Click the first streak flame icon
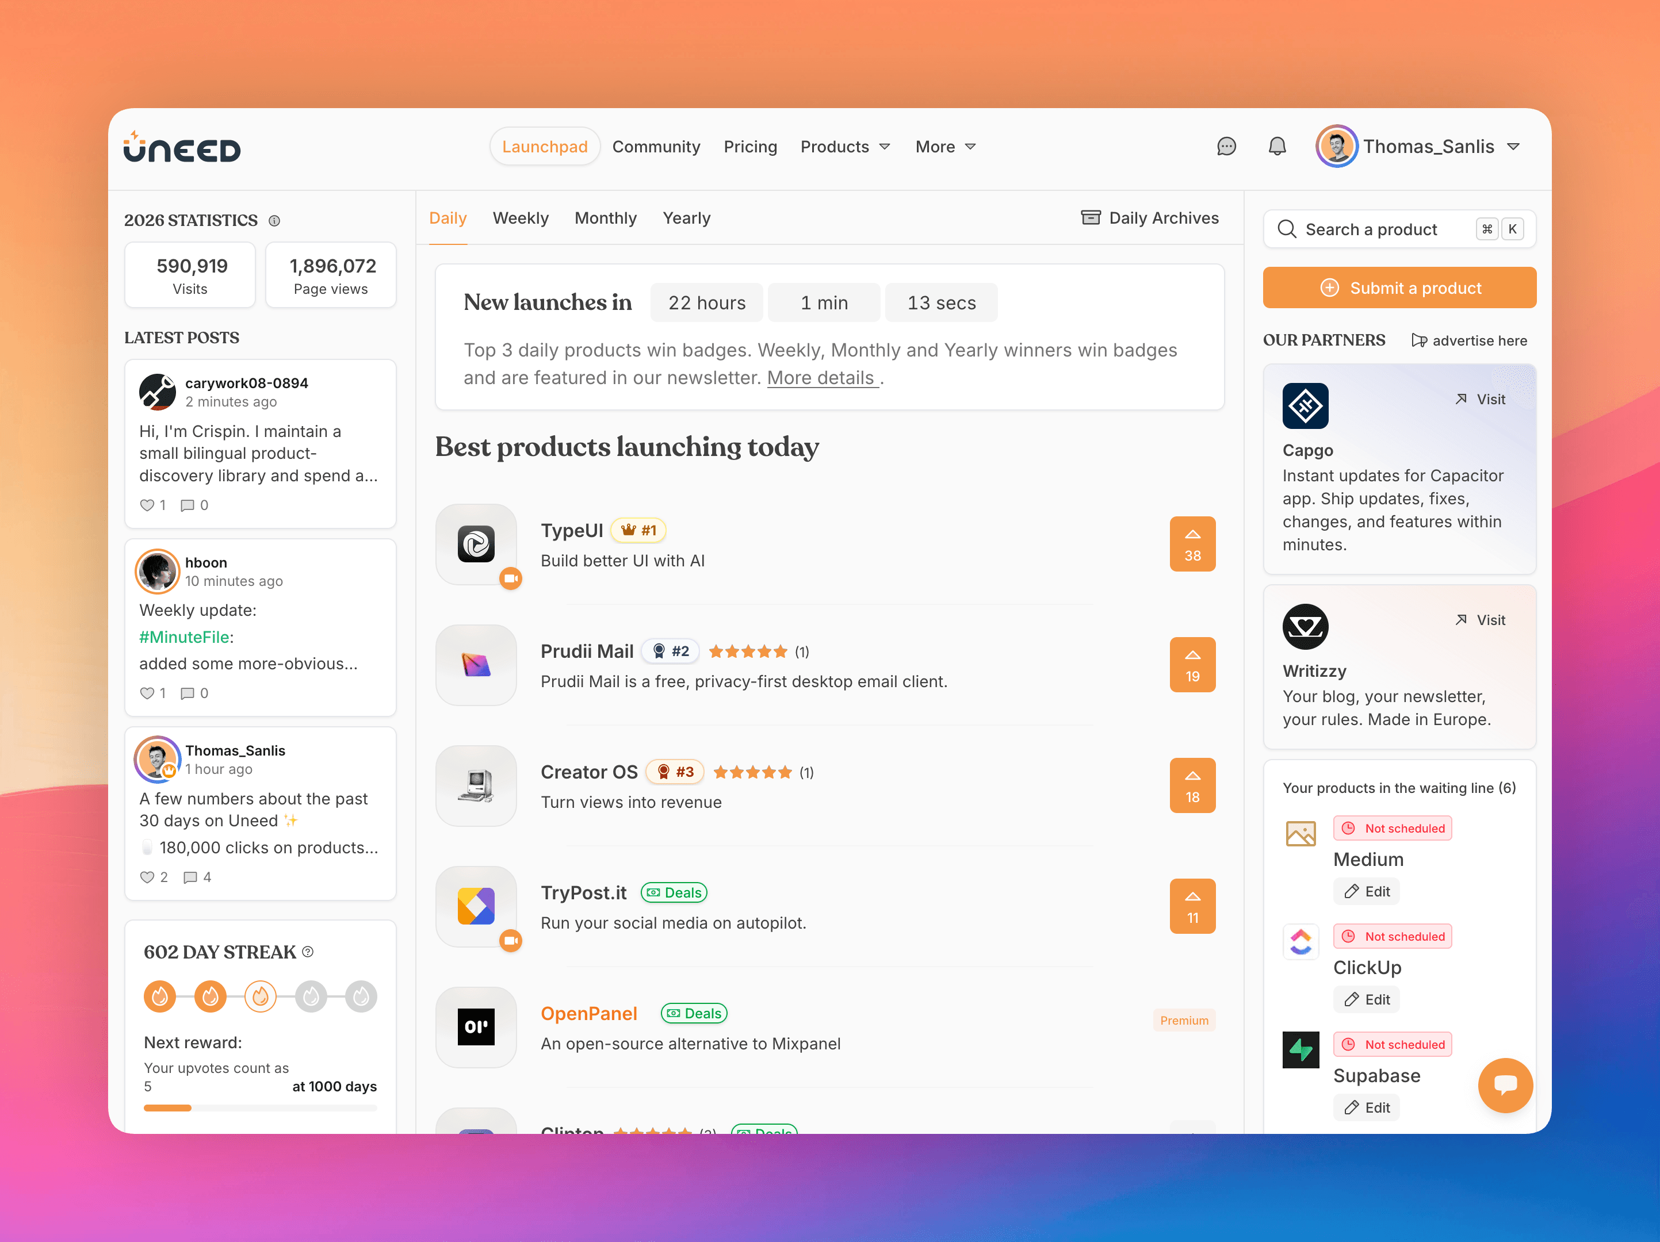 [160, 996]
